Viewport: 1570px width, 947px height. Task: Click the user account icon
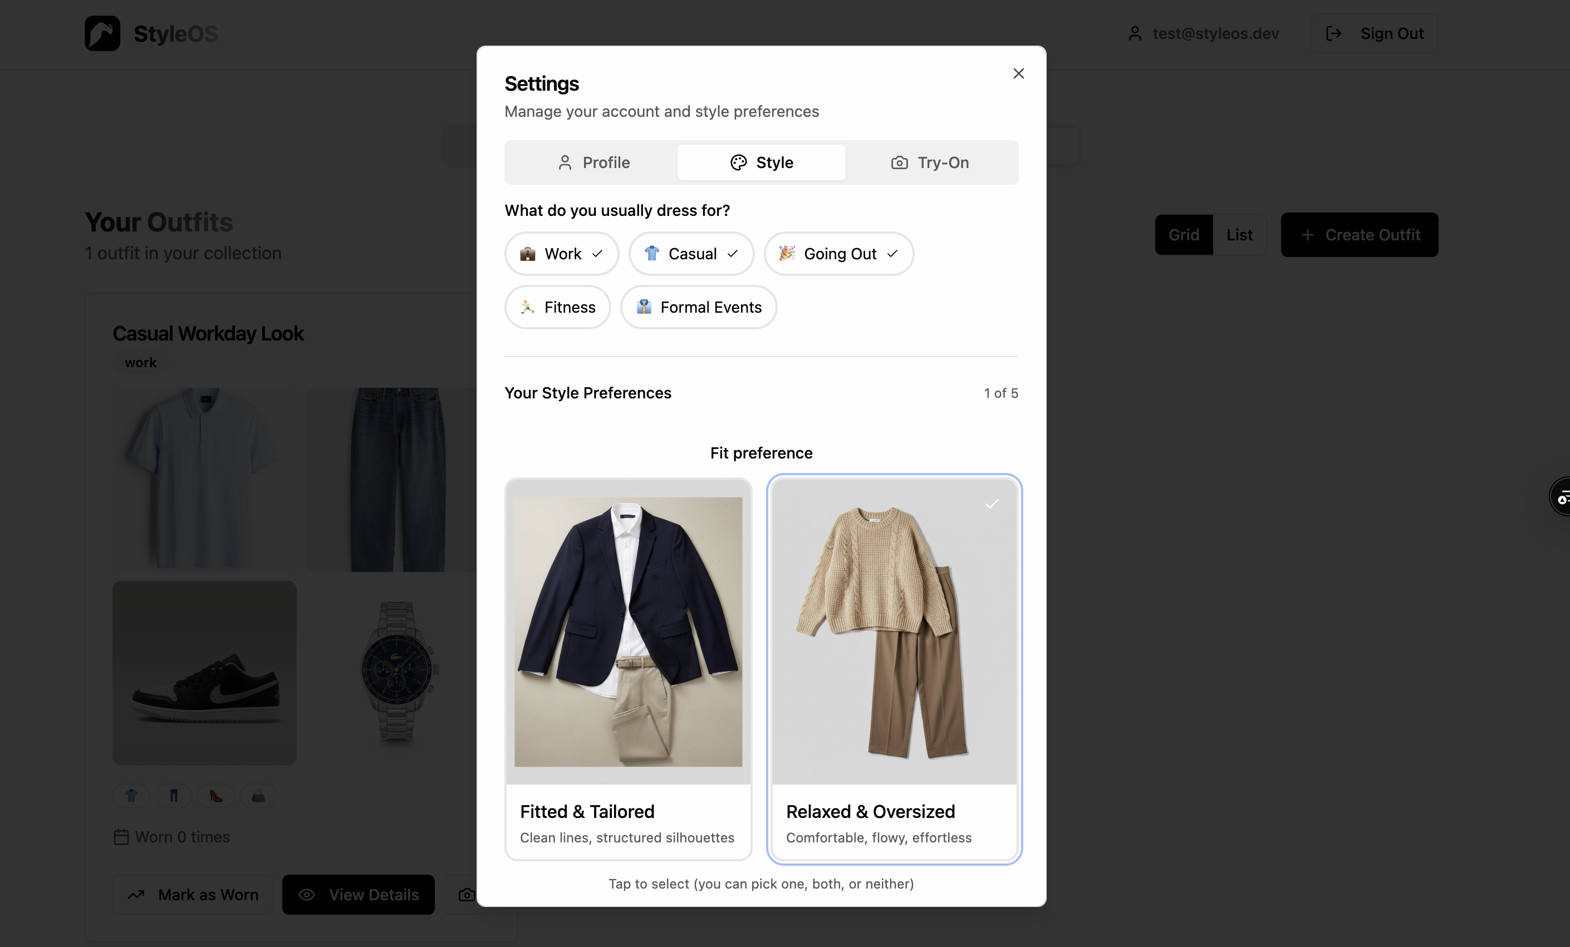1134,34
